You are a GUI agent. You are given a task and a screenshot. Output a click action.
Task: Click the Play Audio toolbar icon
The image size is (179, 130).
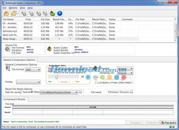(x=52, y=13)
